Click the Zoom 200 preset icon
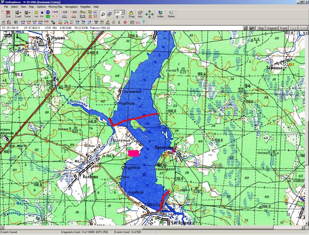 [23, 22]
